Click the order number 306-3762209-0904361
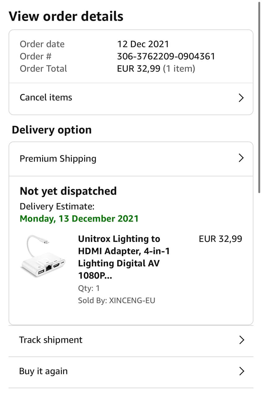The height and width of the screenshot is (396, 262). pyautogui.click(x=166, y=56)
